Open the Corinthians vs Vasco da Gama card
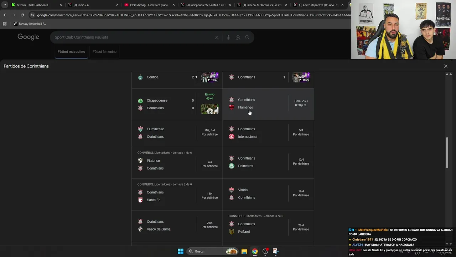The width and height of the screenshot is (456, 257). (x=177, y=226)
